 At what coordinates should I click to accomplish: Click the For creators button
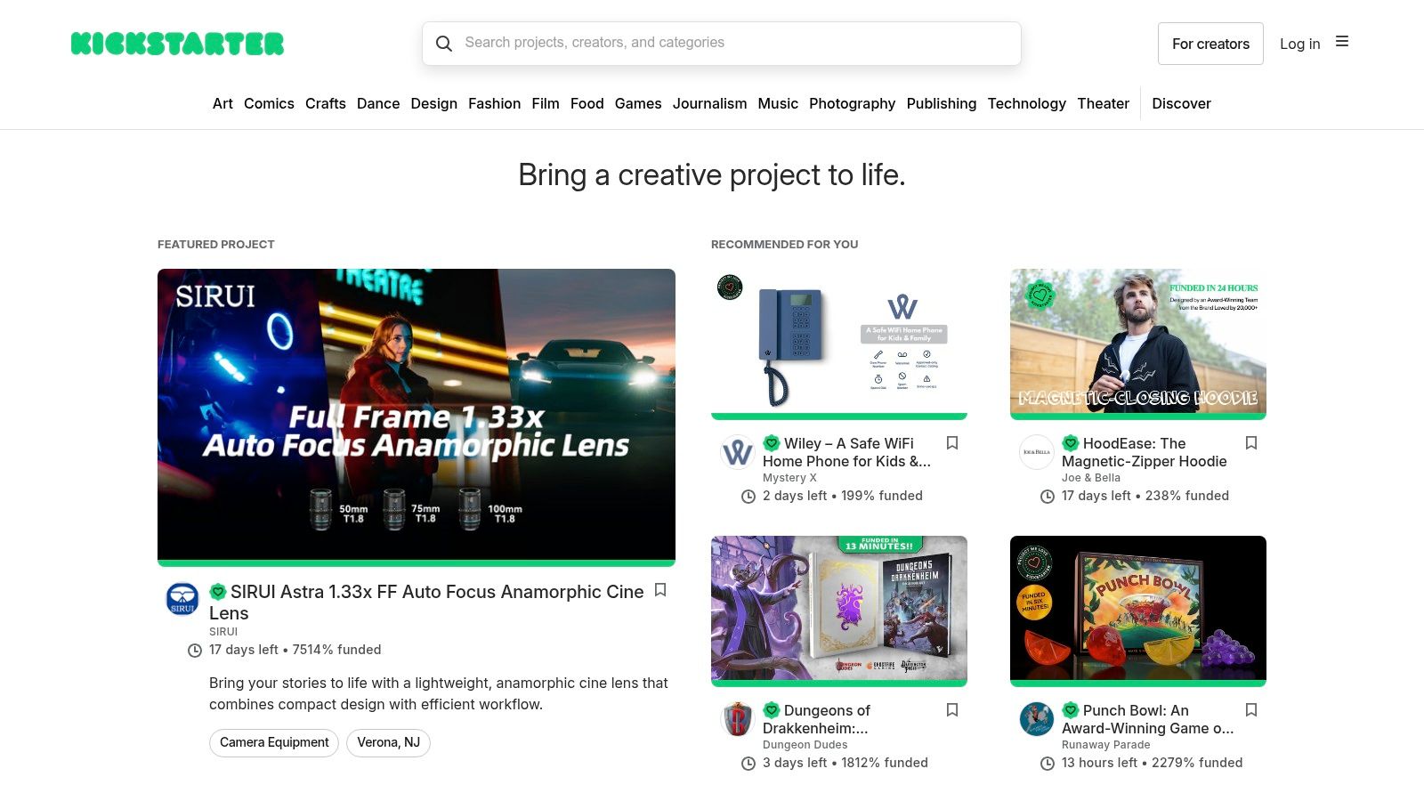[x=1210, y=43]
